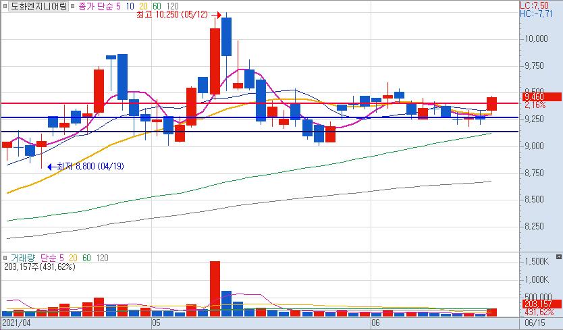Click the red 203,157 volume tag
Viewport: 563px width, 330px height.
[x=542, y=304]
